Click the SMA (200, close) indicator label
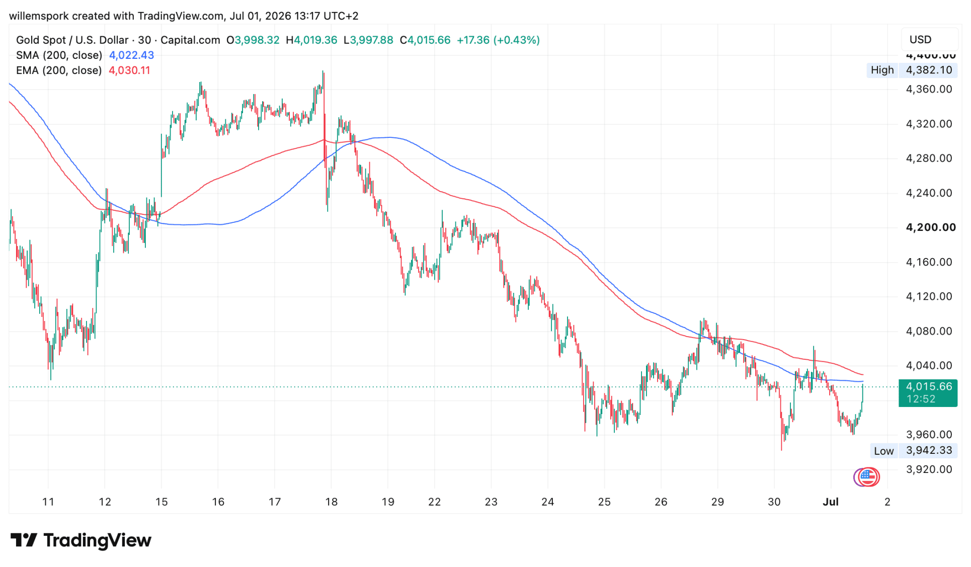Screen dimensions: 971x567 (59, 55)
